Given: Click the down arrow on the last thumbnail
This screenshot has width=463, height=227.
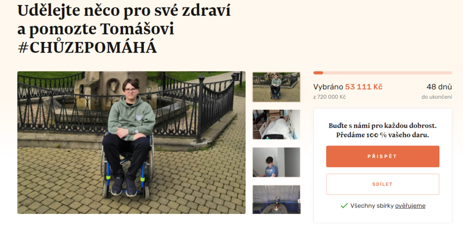Looking at the screenshot, I should pyautogui.click(x=276, y=208).
